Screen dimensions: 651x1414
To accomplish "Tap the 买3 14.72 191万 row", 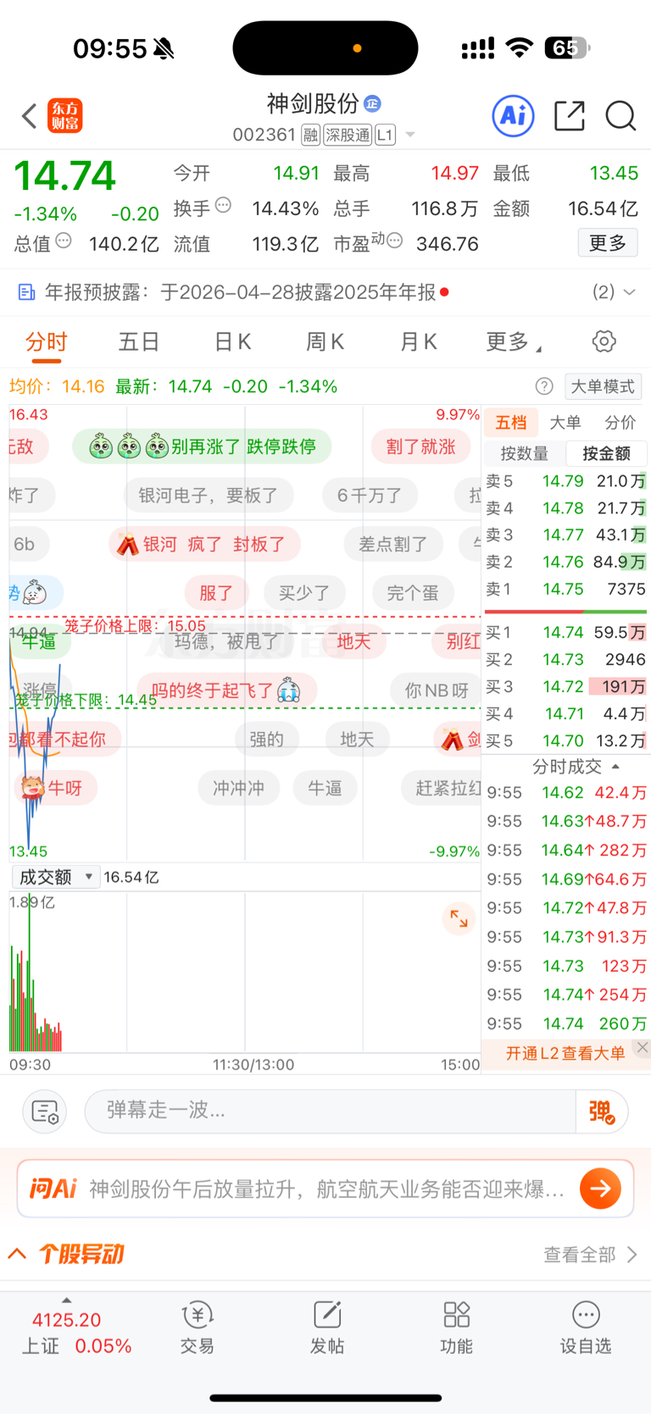I will [565, 686].
